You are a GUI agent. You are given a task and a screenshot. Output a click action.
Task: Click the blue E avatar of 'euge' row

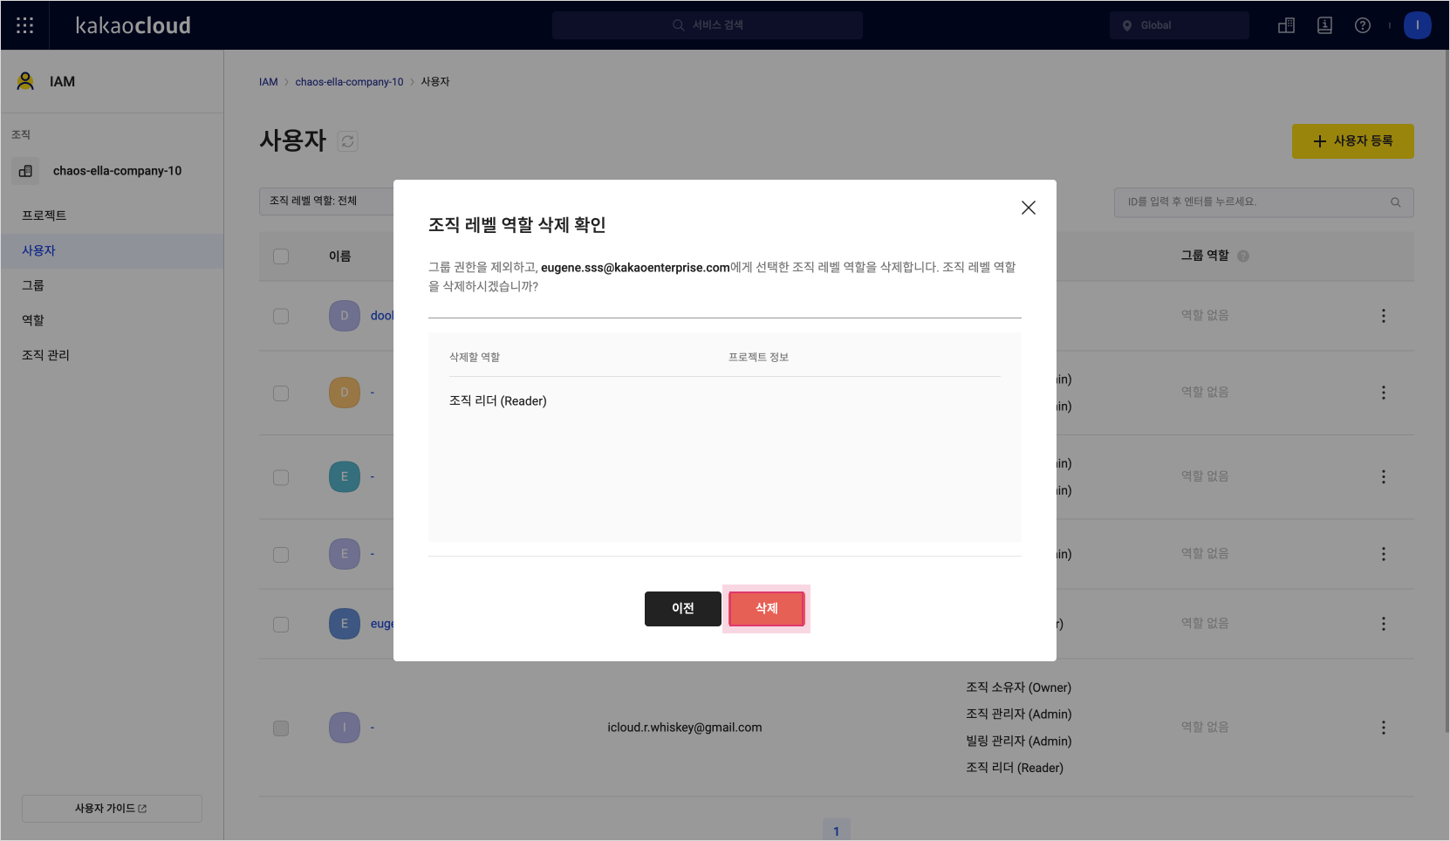pyautogui.click(x=345, y=624)
